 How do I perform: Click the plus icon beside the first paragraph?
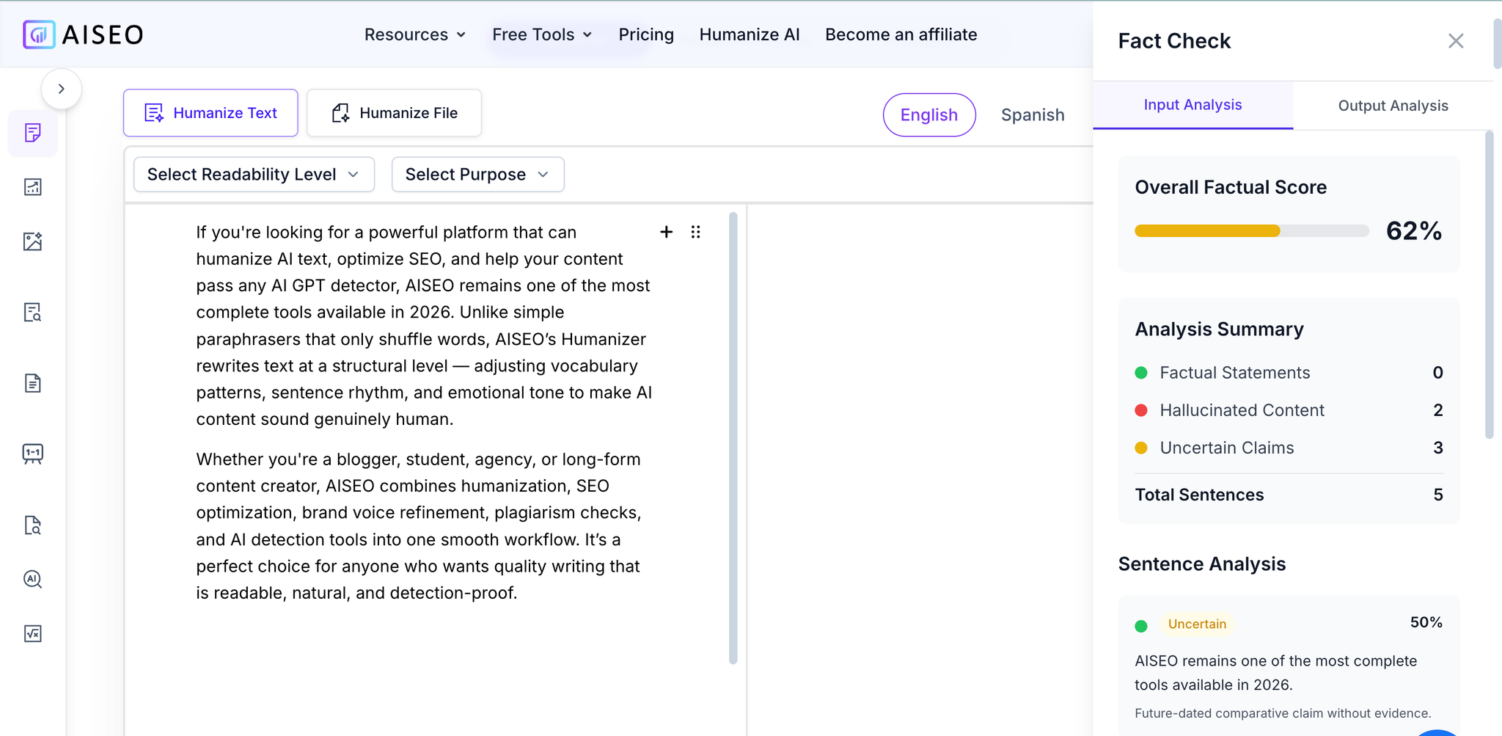(x=666, y=232)
